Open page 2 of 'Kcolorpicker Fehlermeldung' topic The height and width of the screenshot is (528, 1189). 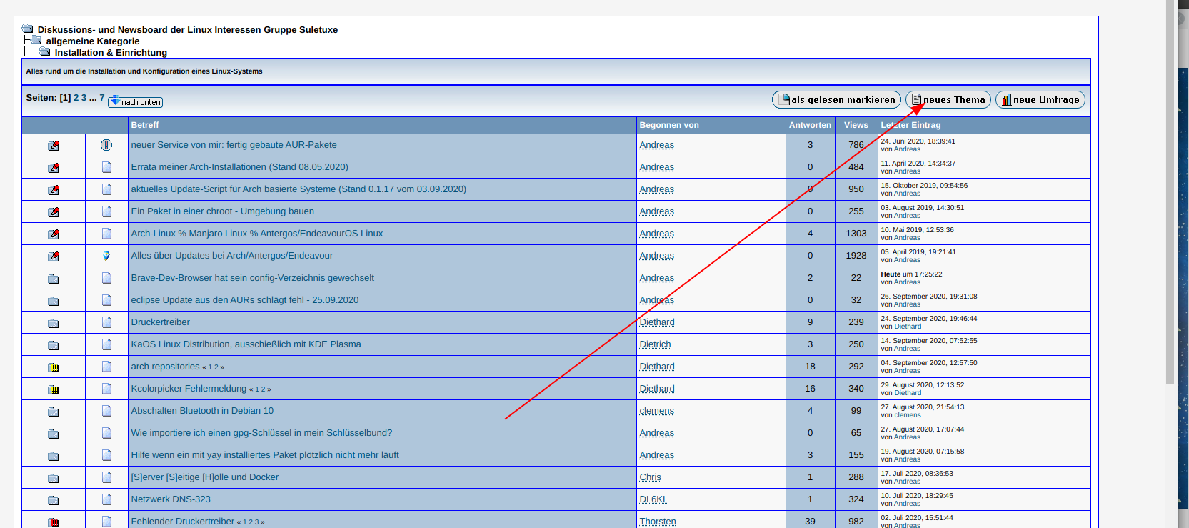coord(263,389)
